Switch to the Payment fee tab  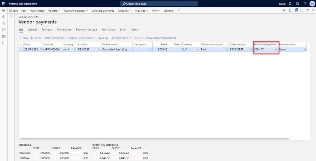[64, 29]
